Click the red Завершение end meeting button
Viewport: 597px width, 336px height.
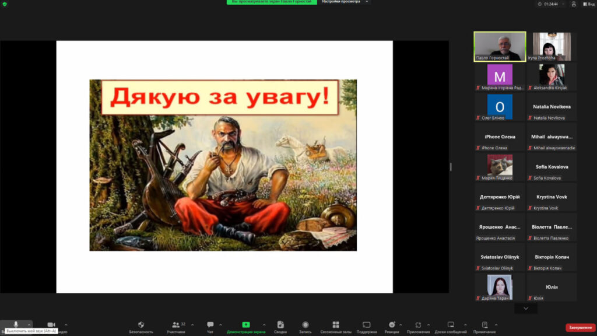click(580, 327)
